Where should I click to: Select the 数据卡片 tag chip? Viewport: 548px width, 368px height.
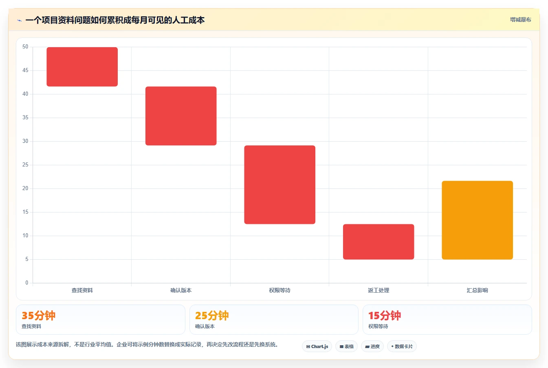pyautogui.click(x=402, y=346)
